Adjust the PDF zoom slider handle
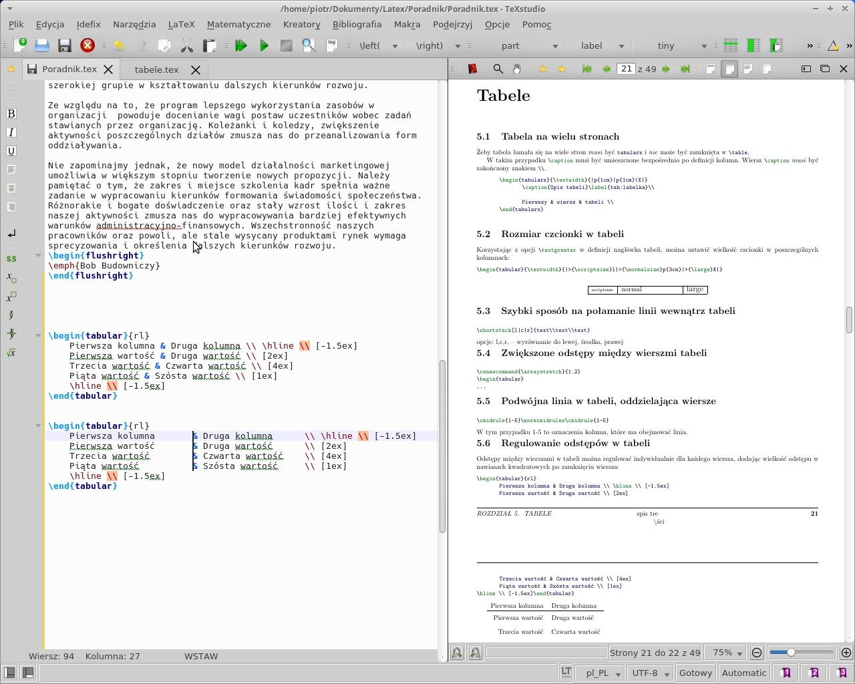855x684 pixels. pyautogui.click(x=791, y=653)
